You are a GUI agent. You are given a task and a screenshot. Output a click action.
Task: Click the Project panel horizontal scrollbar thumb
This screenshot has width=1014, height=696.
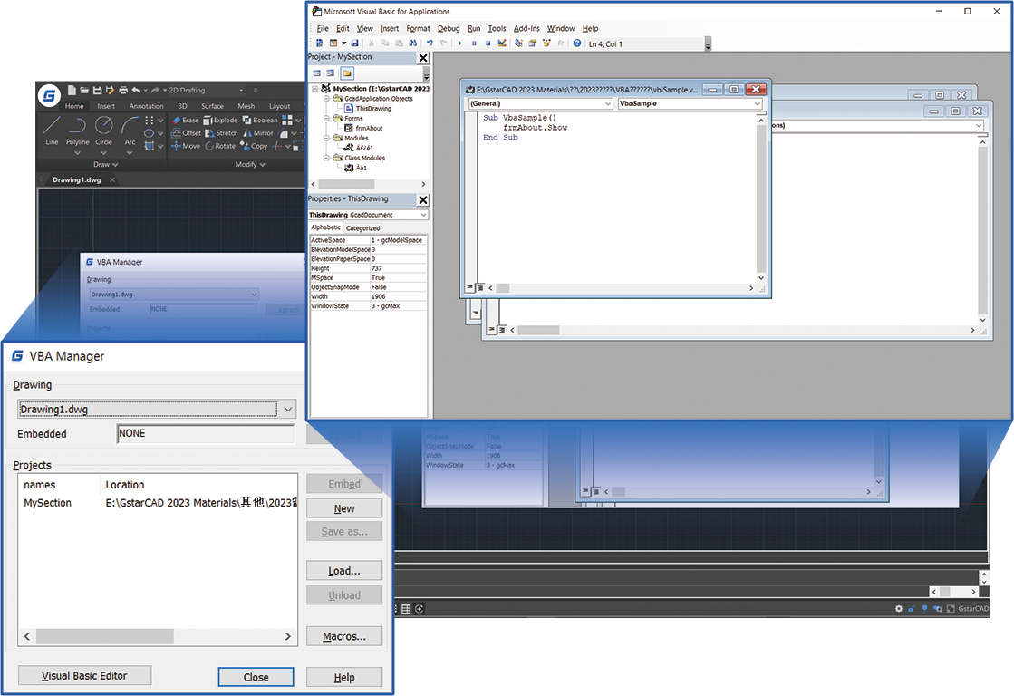(x=346, y=184)
